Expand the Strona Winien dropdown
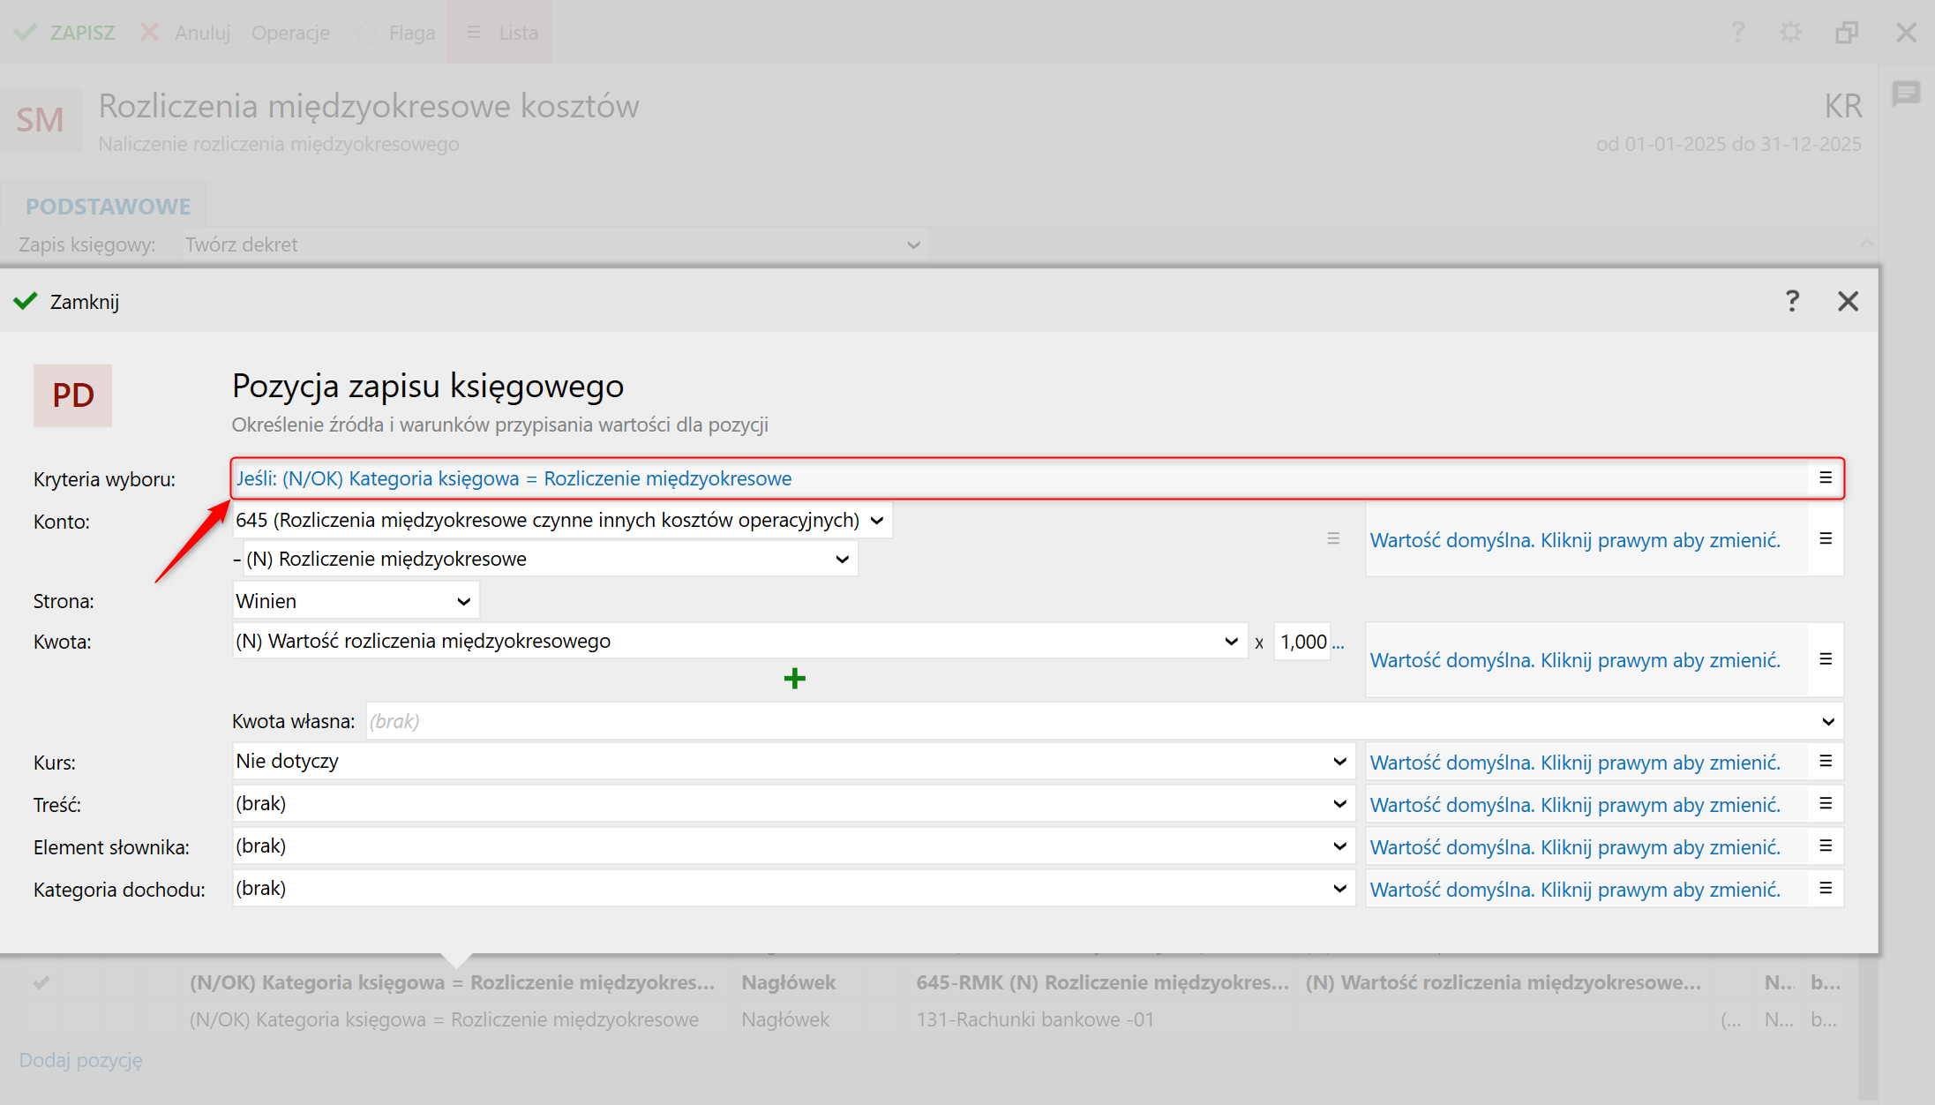The image size is (1935, 1105). click(x=463, y=602)
